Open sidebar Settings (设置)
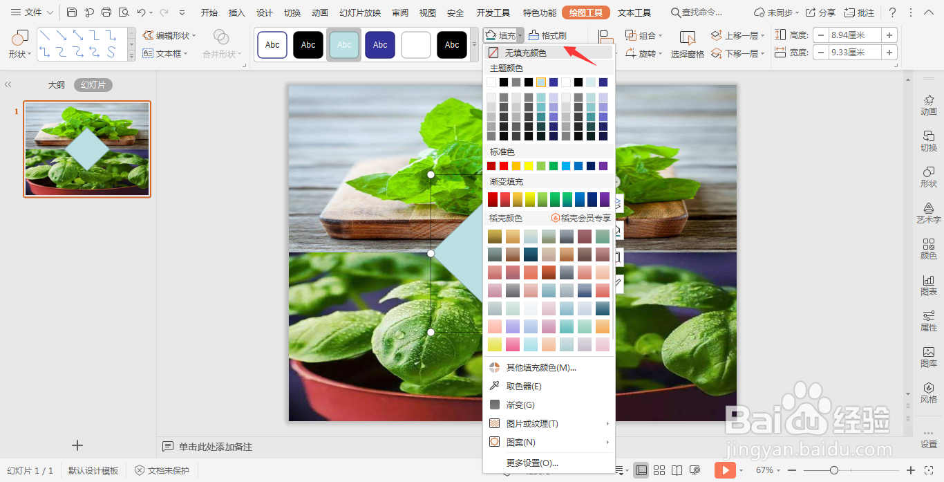 929,438
